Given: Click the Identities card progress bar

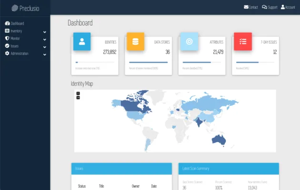Looking at the screenshot, I should coord(95,62).
